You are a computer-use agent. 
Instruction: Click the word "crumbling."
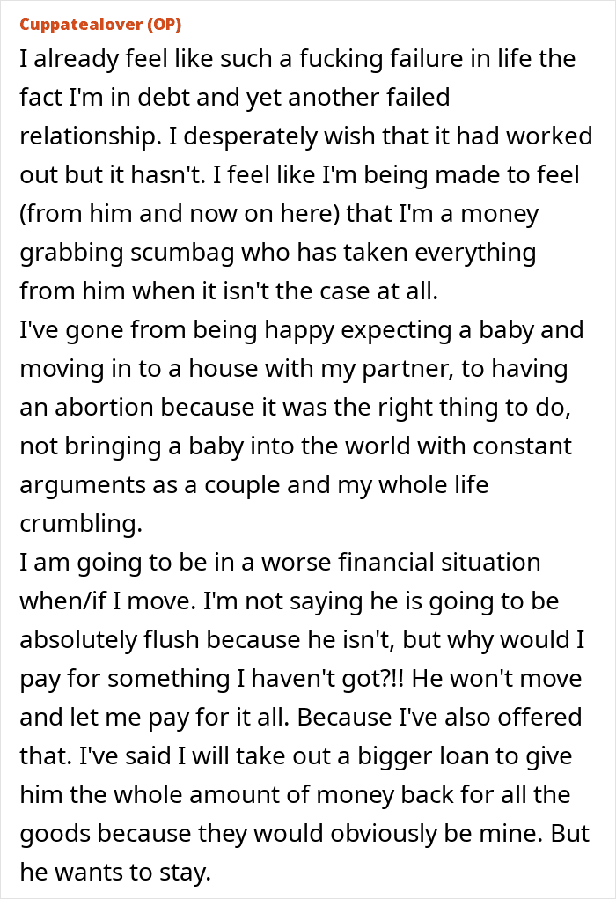pos(80,523)
